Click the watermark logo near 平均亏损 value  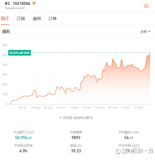click(x=118, y=152)
